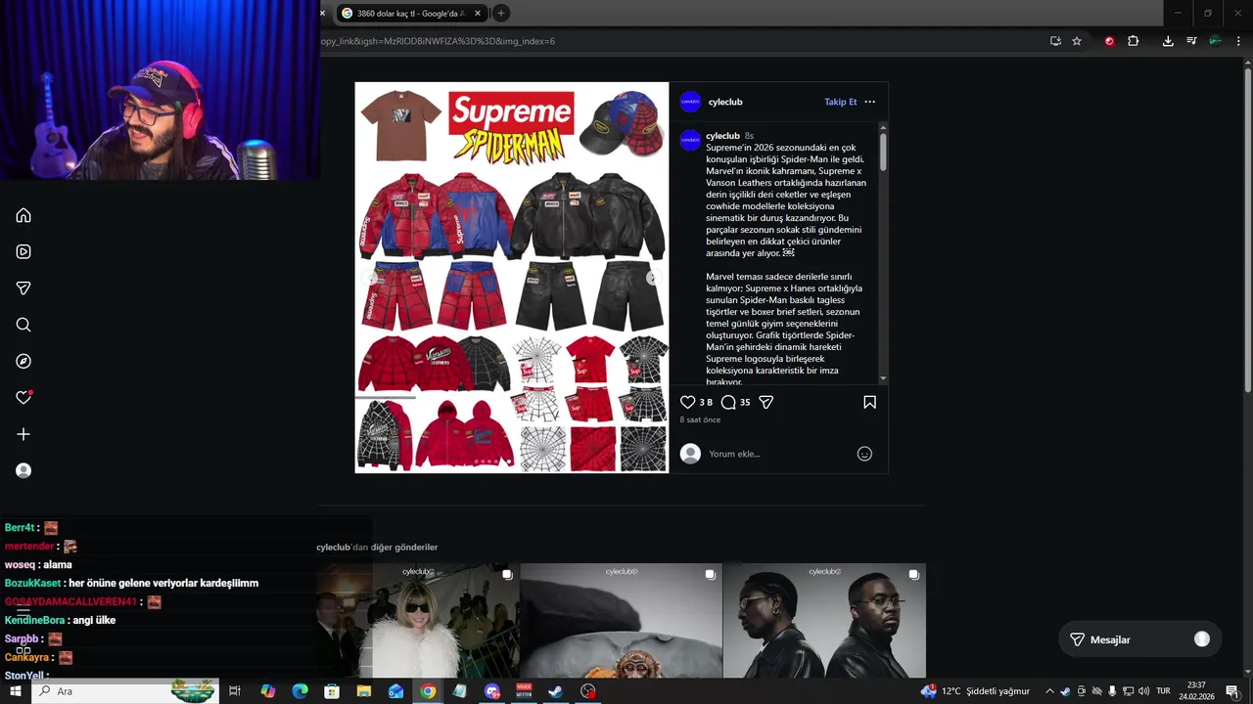1253x704 pixels.
Task: Switch the TUR input language
Action: point(1164,691)
